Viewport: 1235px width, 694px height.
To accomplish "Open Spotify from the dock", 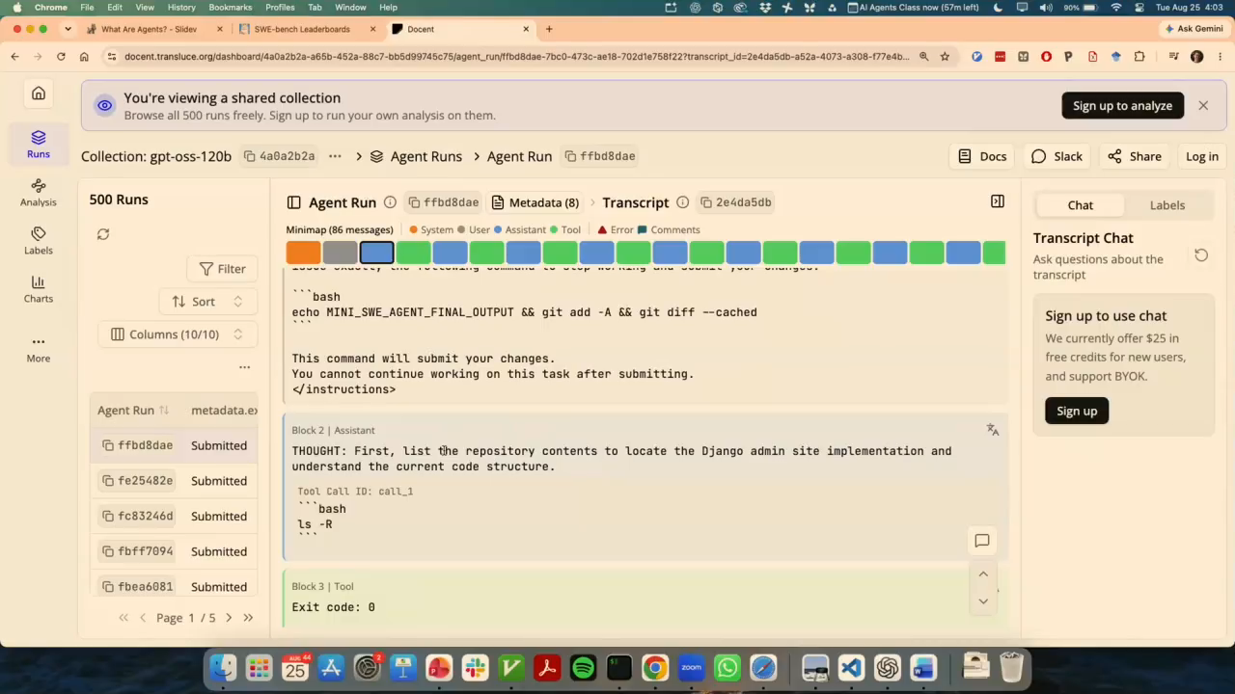I will 583,668.
